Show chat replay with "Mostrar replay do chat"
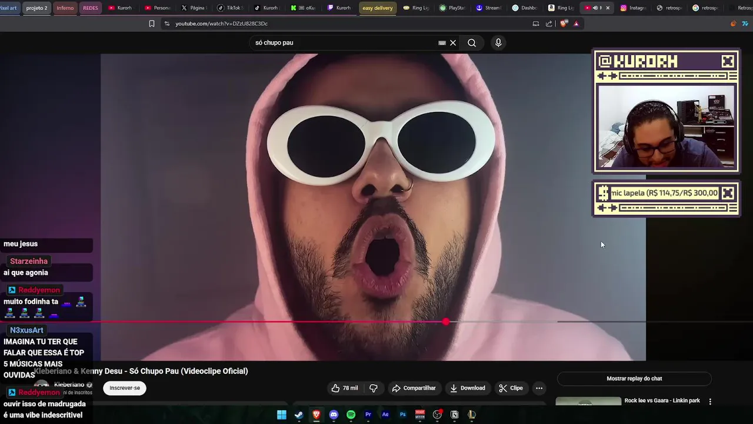The width and height of the screenshot is (753, 424). [634, 379]
